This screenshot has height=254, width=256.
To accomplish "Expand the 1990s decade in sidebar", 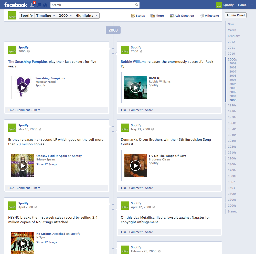I will coord(232,105).
